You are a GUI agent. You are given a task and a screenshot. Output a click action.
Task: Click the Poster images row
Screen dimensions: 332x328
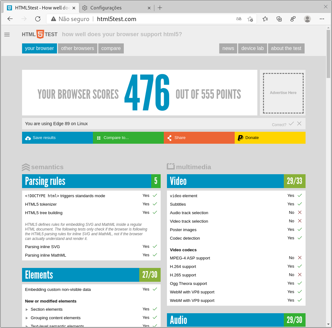pos(236,230)
